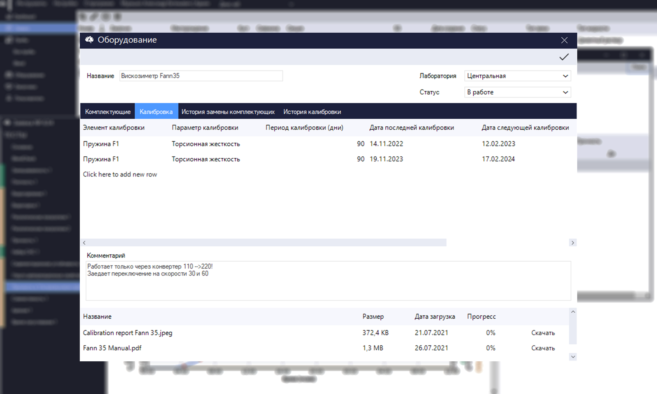657x394 pixels.
Task: Click the file list scroll up arrow
Action: 573,312
